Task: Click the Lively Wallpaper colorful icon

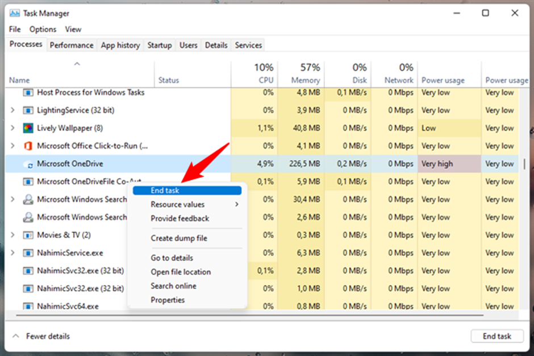Action: pyautogui.click(x=28, y=128)
